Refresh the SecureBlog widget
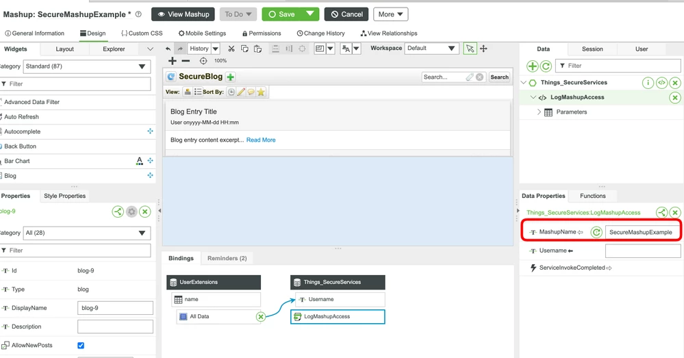The height and width of the screenshot is (358, 684). point(171,77)
